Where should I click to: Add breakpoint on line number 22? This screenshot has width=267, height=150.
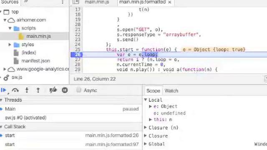tap(78, 35)
